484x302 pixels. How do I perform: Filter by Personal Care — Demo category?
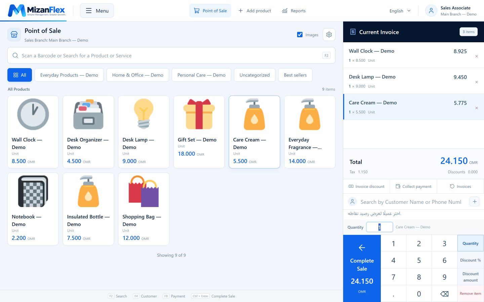click(201, 75)
